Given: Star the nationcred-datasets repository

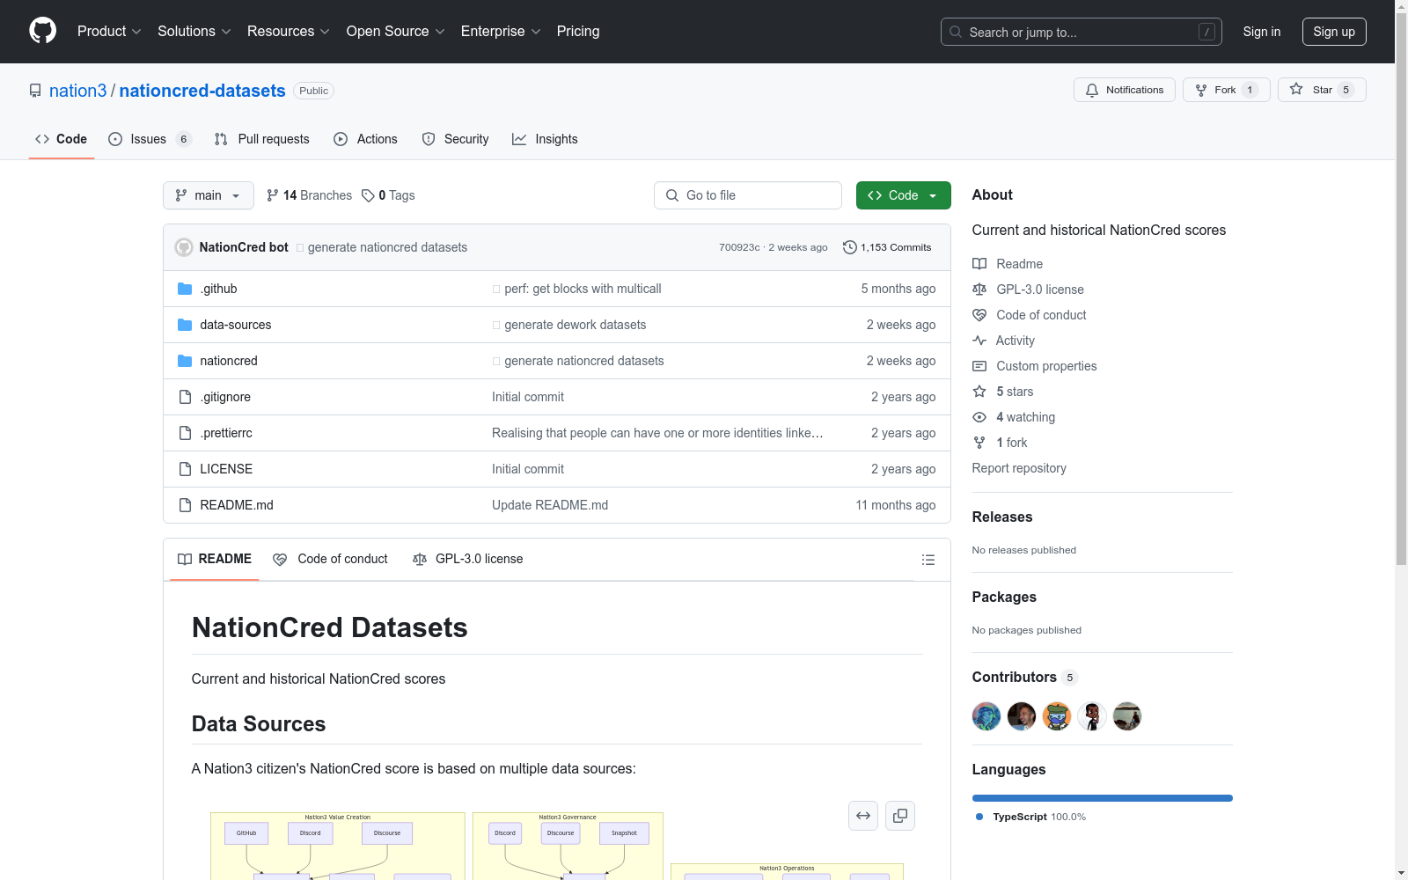Looking at the screenshot, I should (x=1322, y=90).
